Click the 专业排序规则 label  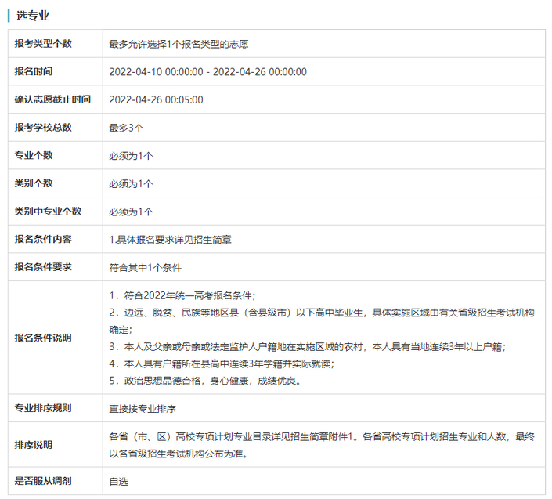tap(43, 408)
